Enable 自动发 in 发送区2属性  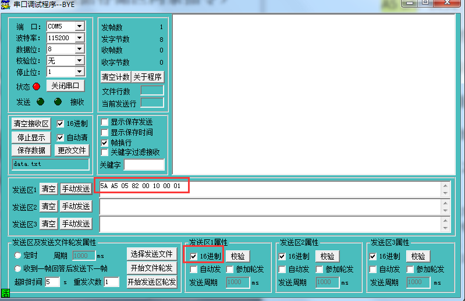click(282, 269)
